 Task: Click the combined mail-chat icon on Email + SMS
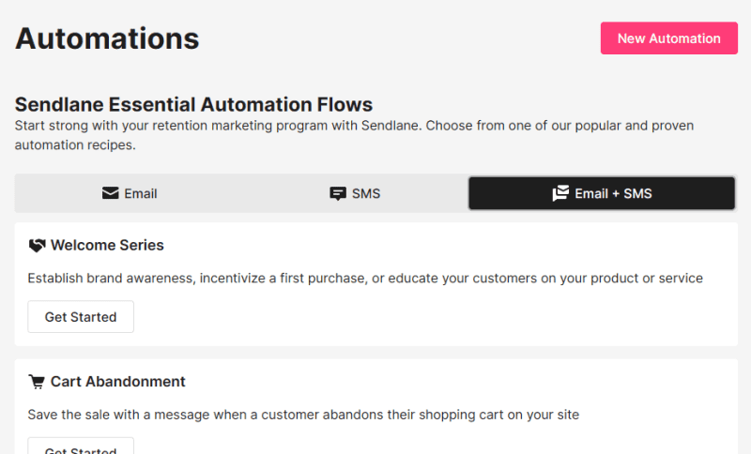tap(560, 193)
